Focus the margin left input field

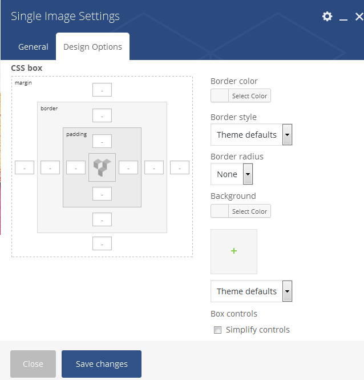click(25, 167)
